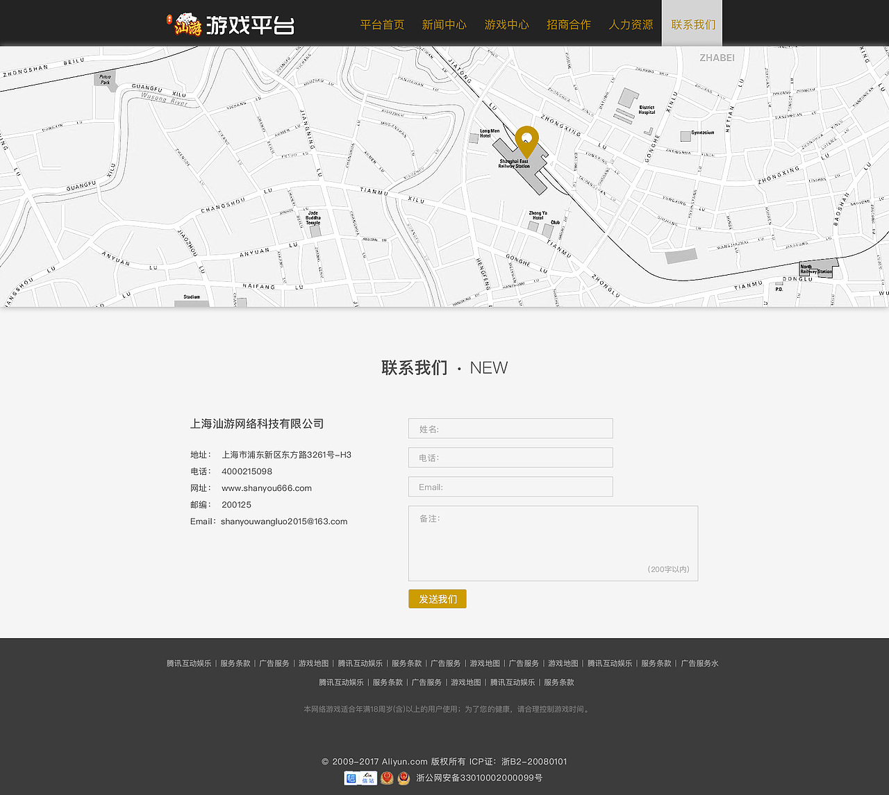This screenshot has width=889, height=795.
Task: Select the active 联系我们 tab
Action: tap(692, 24)
